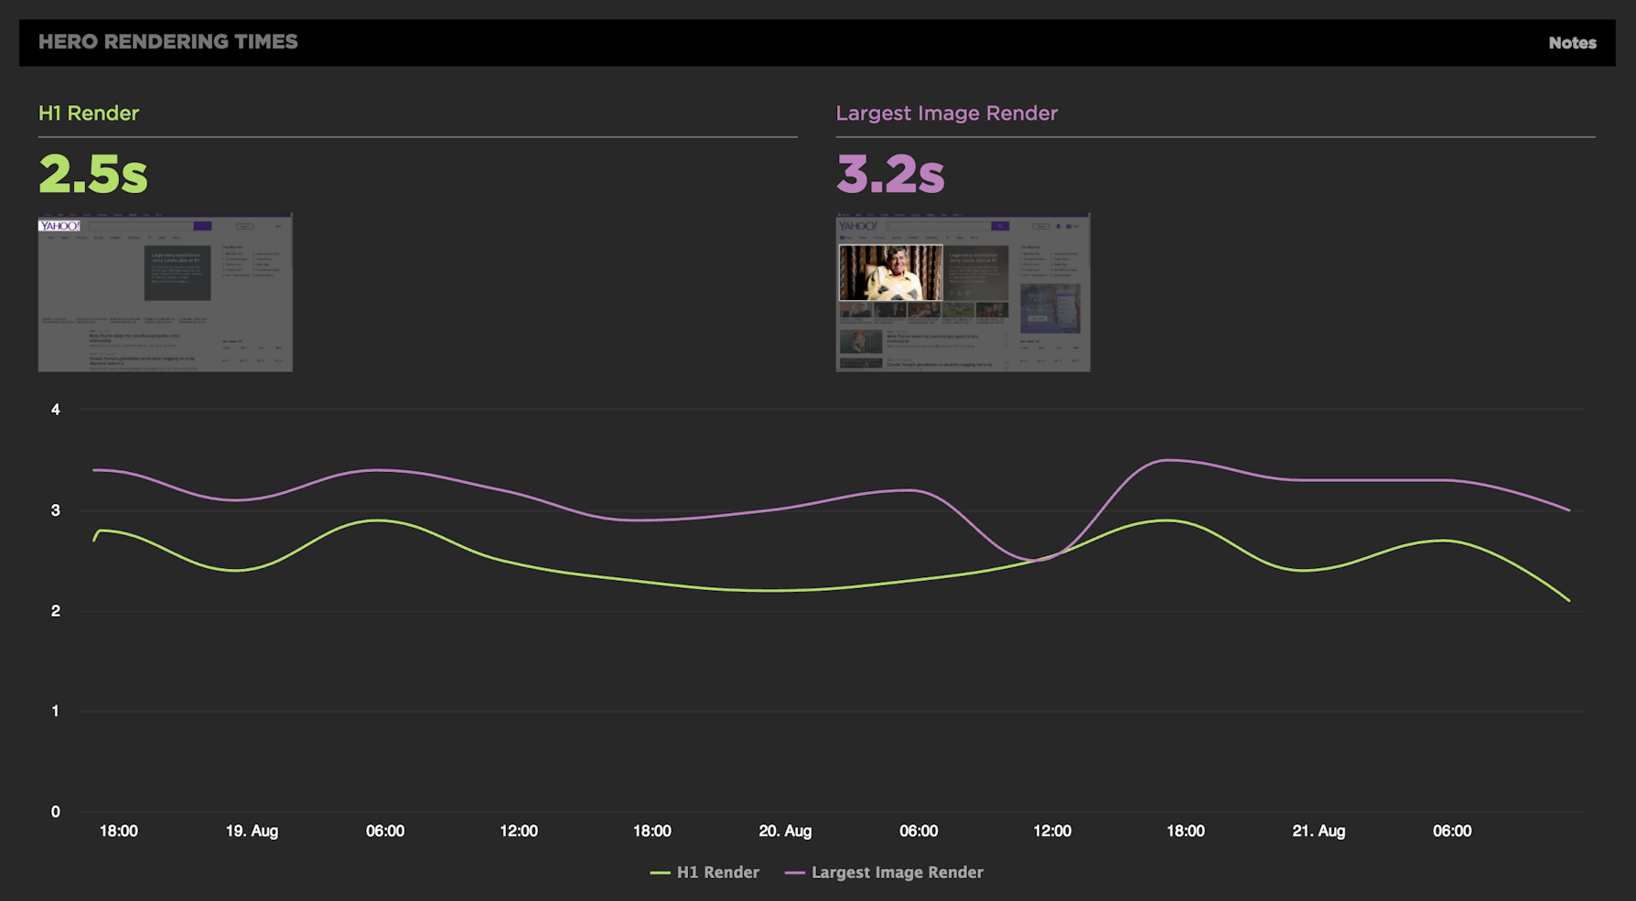
Task: Select the H1 Render section heading
Action: [88, 113]
